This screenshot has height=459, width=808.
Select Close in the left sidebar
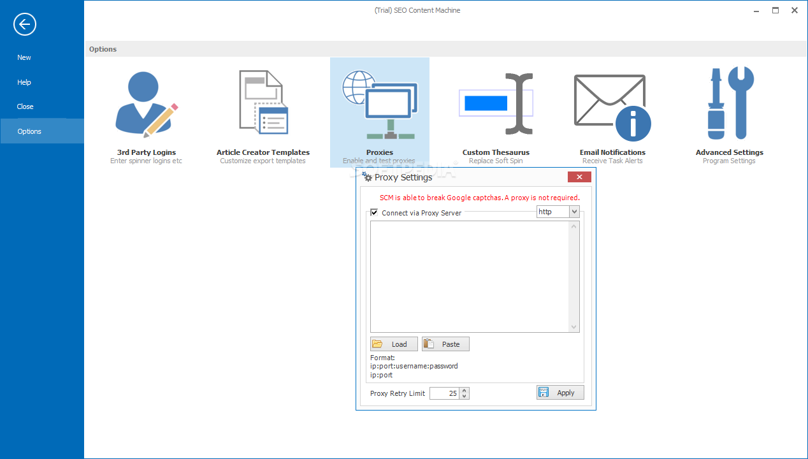click(x=25, y=106)
